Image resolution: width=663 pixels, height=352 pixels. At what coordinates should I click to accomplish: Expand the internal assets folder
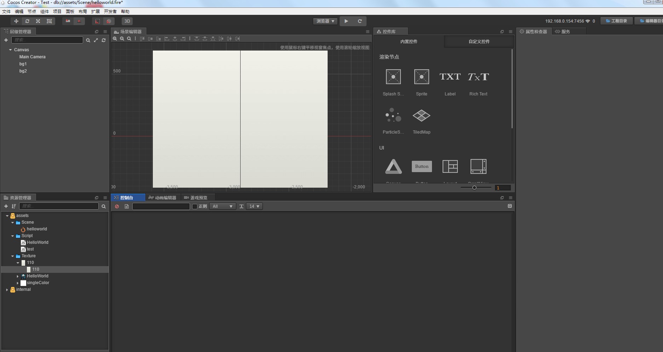coord(7,290)
